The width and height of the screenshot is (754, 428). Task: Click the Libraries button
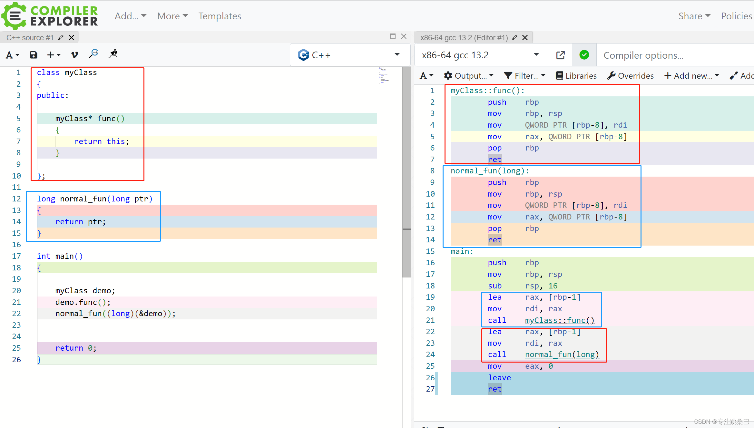pos(576,76)
